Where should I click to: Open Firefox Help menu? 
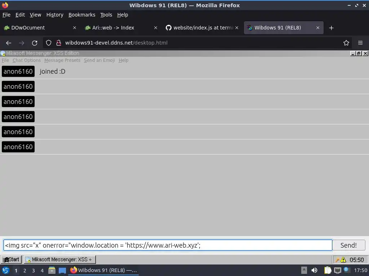[x=123, y=15]
